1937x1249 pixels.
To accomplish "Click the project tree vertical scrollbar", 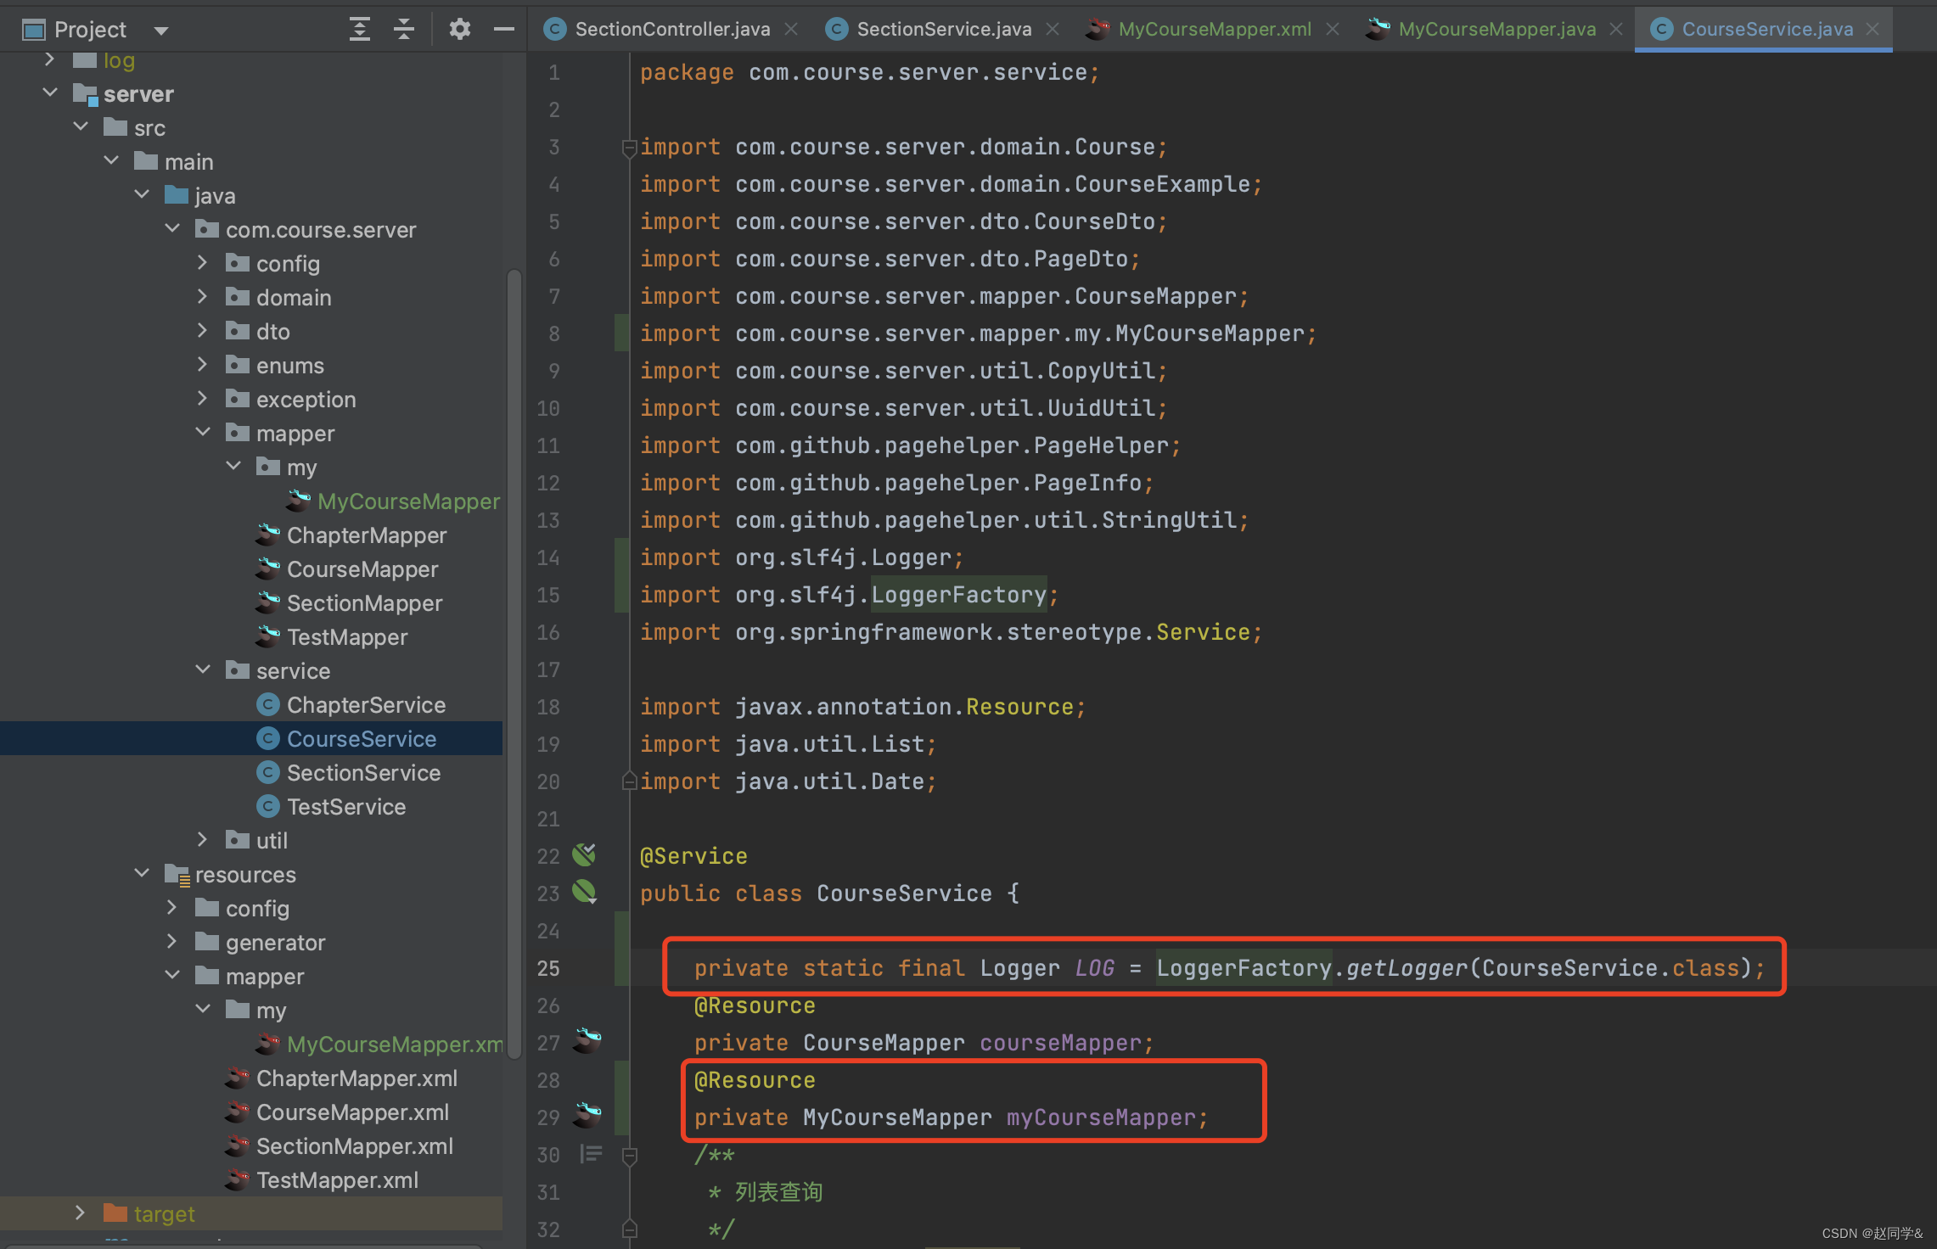I will [x=514, y=662].
